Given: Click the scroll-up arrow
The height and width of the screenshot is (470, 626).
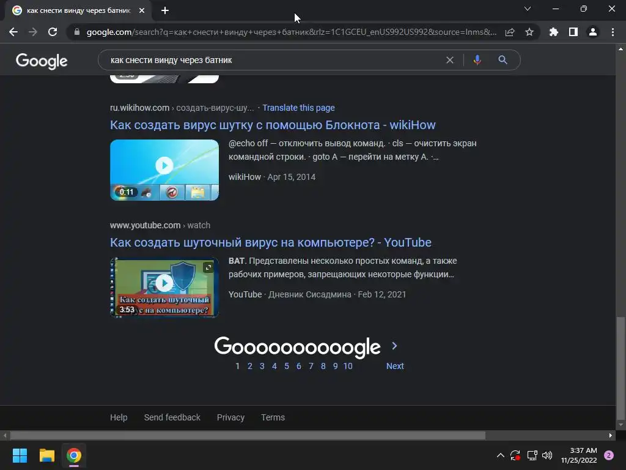Looking at the screenshot, I should [621, 49].
